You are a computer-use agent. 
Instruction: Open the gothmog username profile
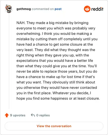coord(24,9)
